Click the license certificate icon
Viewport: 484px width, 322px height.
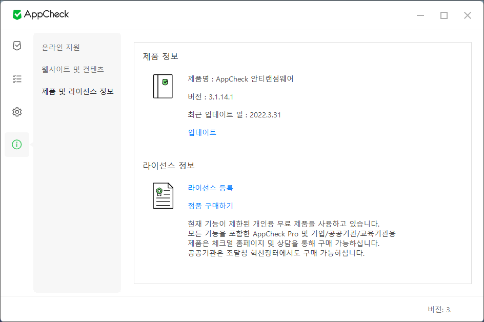click(x=163, y=195)
